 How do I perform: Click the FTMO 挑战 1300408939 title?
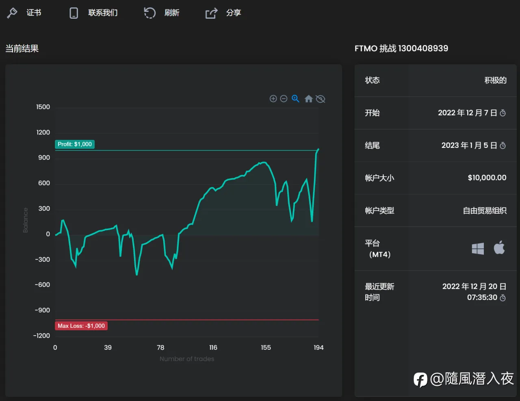pyautogui.click(x=401, y=48)
